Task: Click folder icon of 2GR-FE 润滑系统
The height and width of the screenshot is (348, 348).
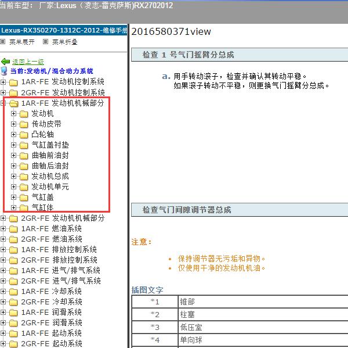Action: (13, 323)
